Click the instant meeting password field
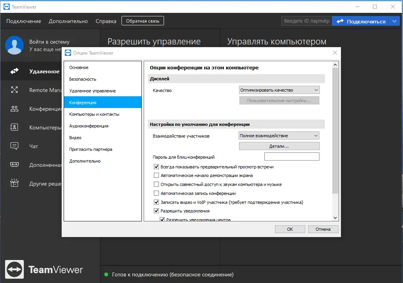The height and width of the screenshot is (283, 403). tap(292, 157)
